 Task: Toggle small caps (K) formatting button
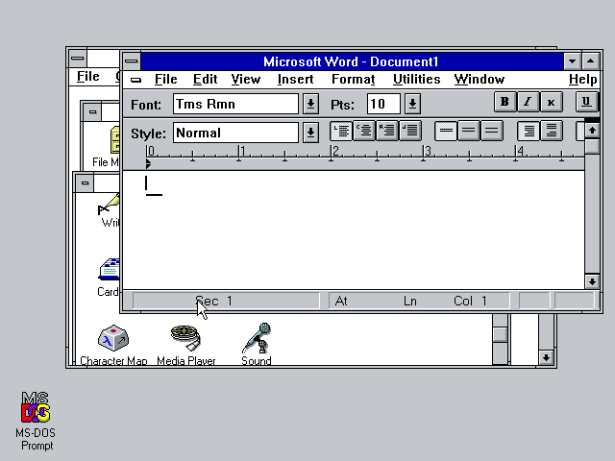[551, 102]
